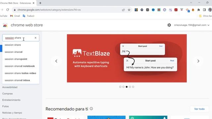
Task: Open the orange flame extension icon
Action: [x=193, y=10]
